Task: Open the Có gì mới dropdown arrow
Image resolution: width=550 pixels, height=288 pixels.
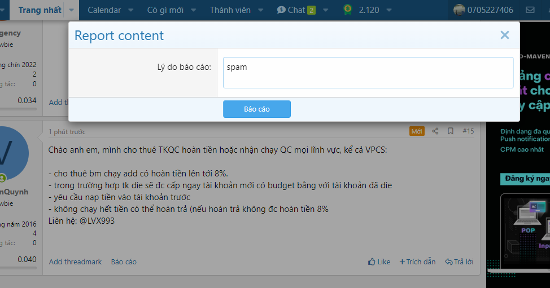Action: [x=193, y=10]
